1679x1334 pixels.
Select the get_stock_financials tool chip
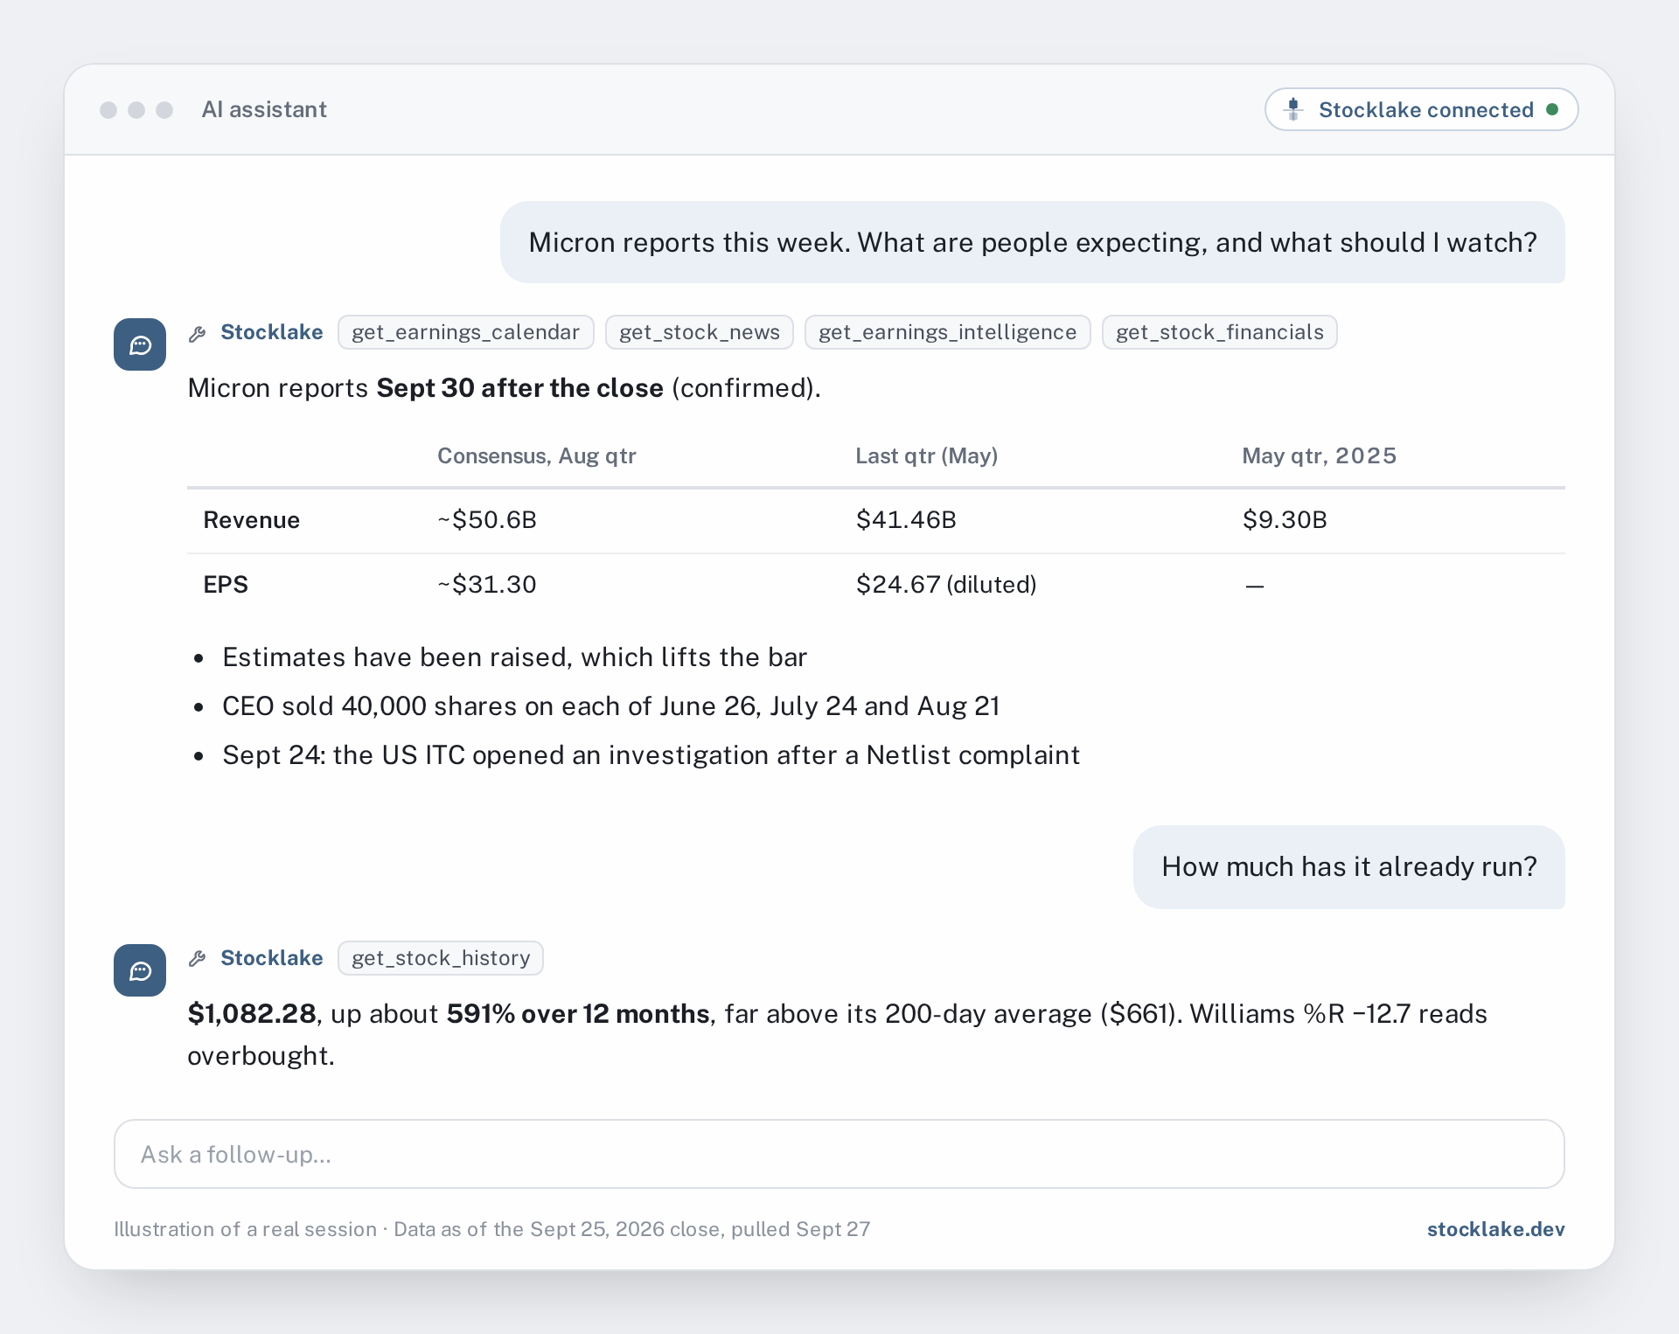click(1220, 332)
